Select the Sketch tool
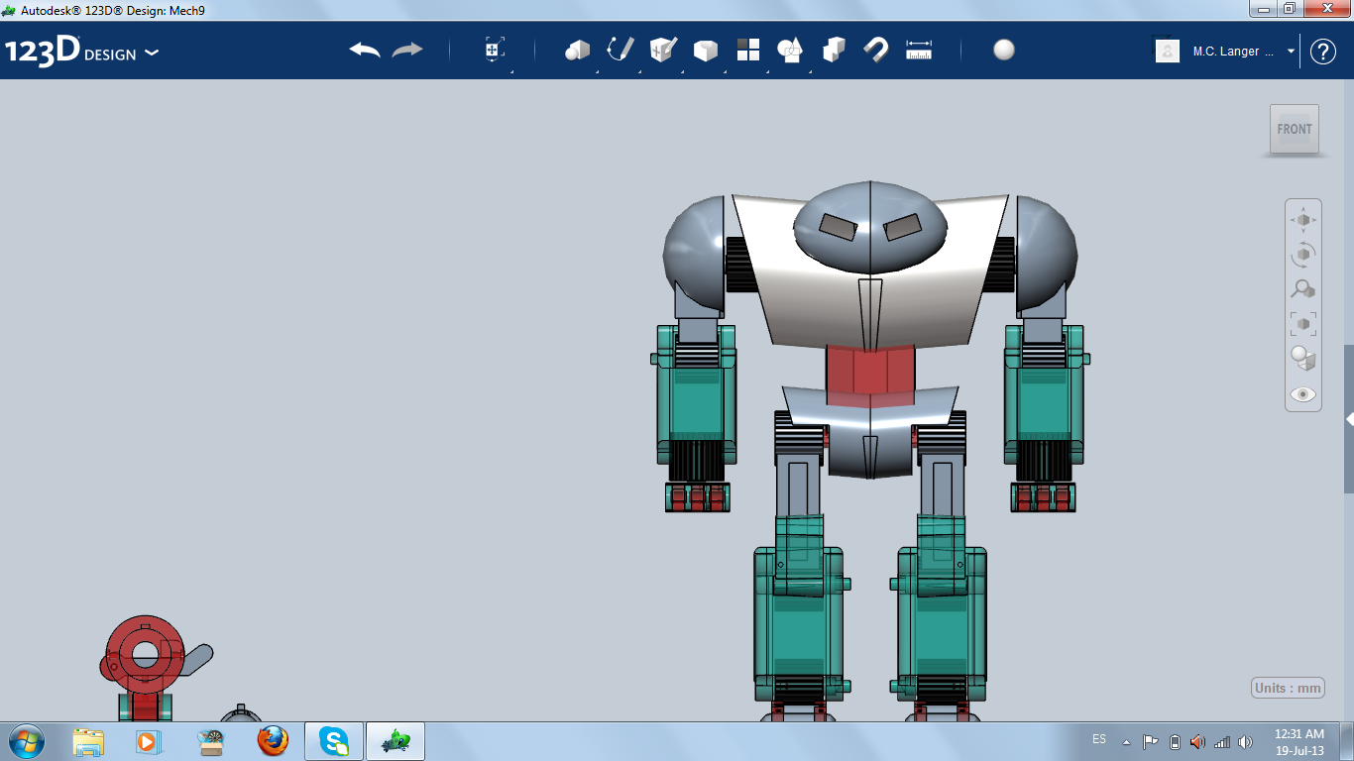 click(x=620, y=50)
